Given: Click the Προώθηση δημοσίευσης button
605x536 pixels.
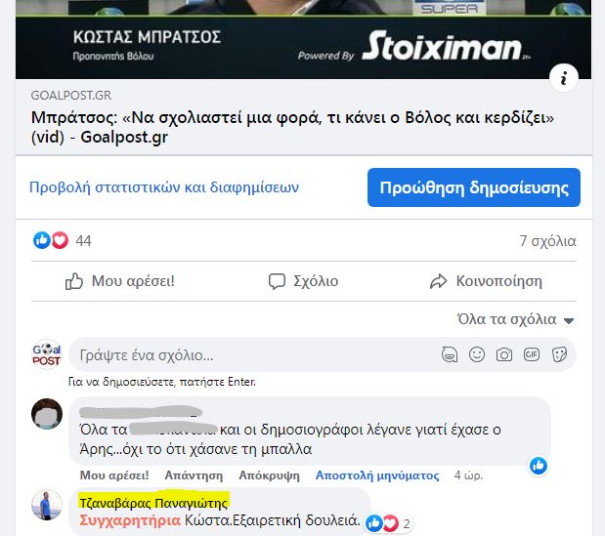Looking at the screenshot, I should click(474, 187).
